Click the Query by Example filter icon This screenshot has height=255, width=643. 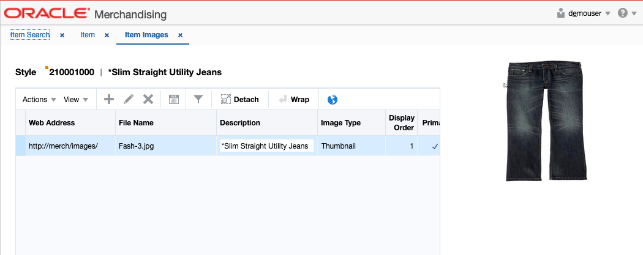[198, 99]
